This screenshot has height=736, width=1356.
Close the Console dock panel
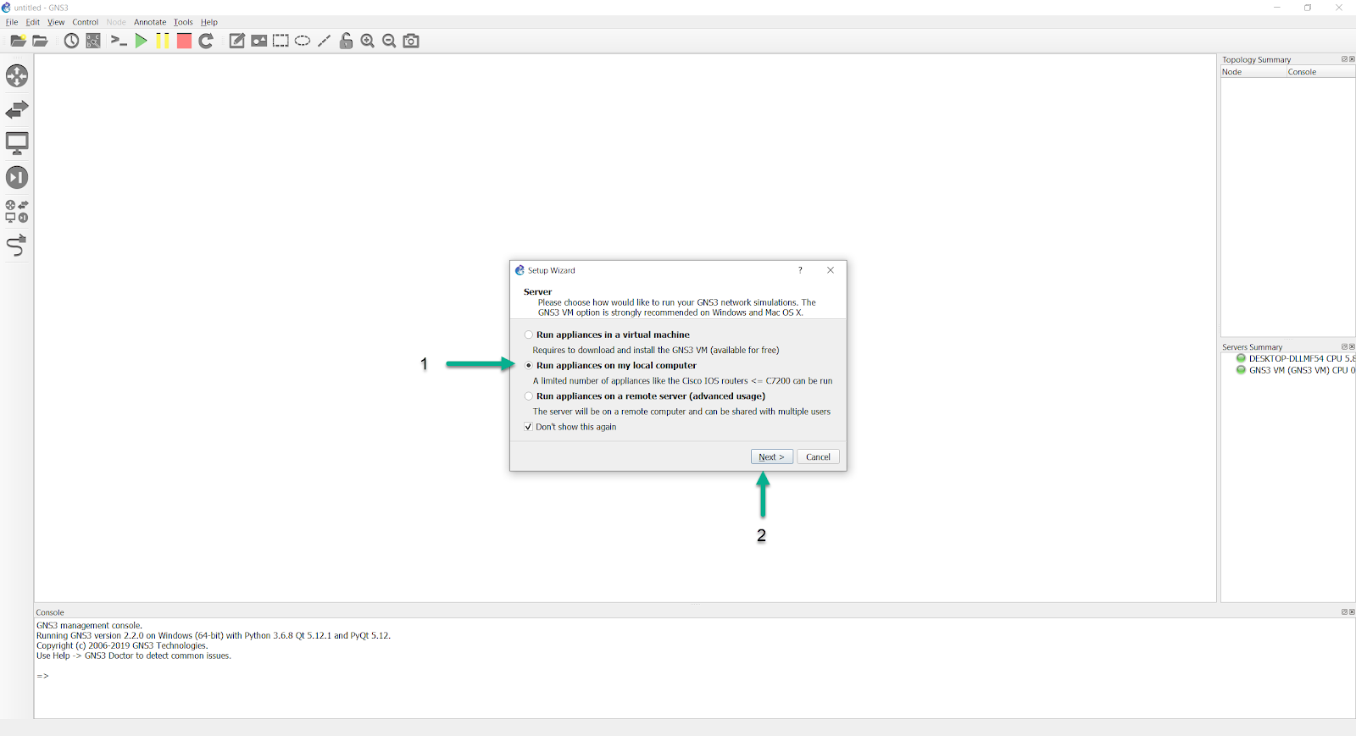1352,611
